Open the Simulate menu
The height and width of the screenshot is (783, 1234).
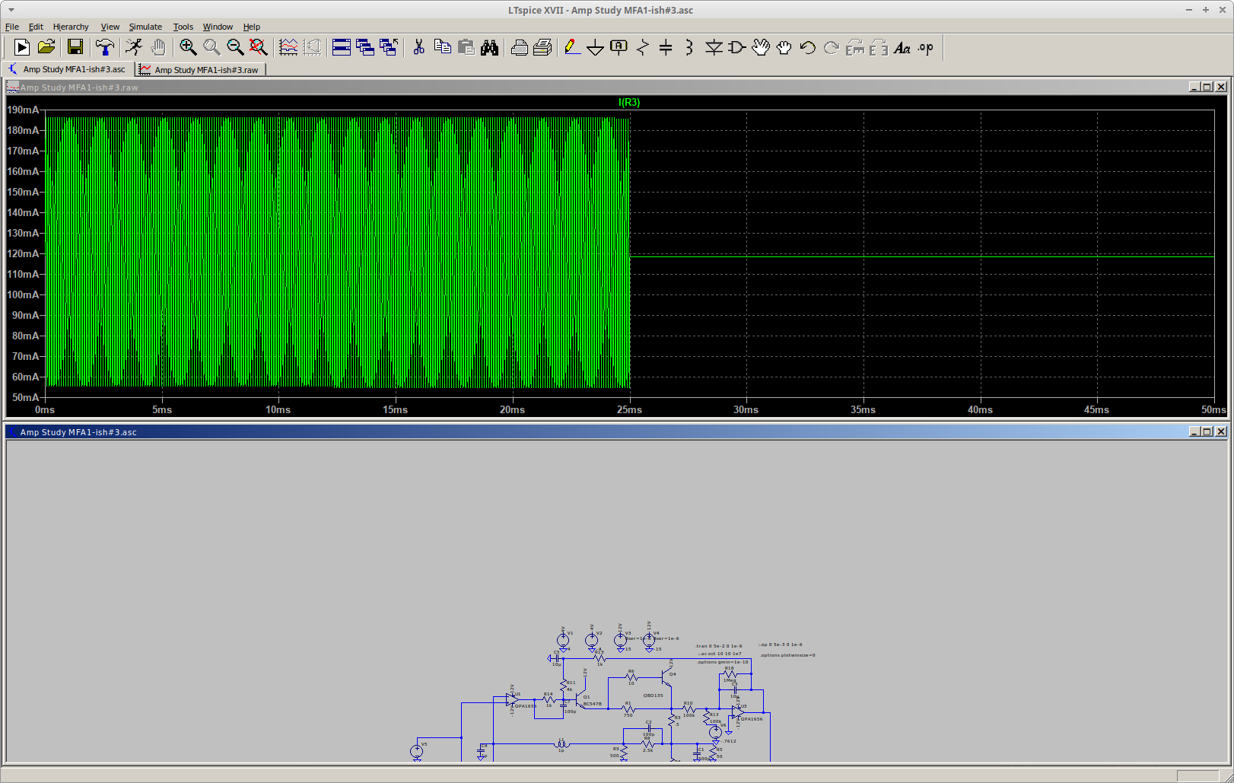pyautogui.click(x=145, y=27)
